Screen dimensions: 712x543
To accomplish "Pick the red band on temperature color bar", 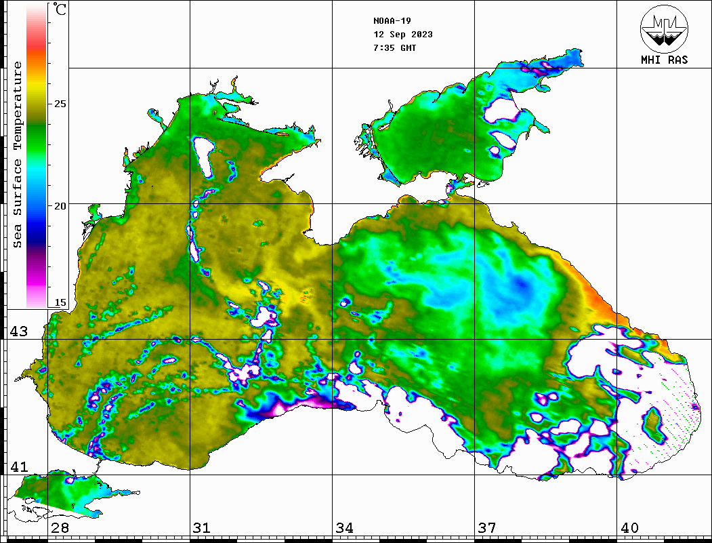I will 36,42.
